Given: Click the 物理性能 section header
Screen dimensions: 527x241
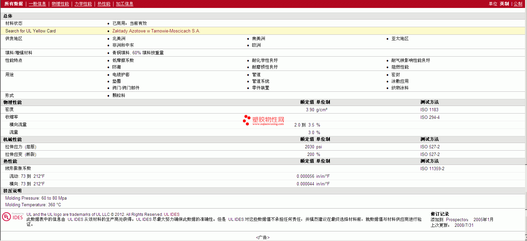Looking at the screenshot, I should [x=12, y=102].
